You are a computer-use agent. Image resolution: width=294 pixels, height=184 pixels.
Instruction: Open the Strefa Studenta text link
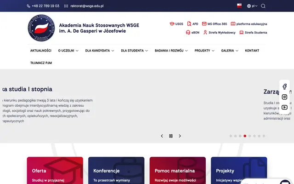pos(256,33)
